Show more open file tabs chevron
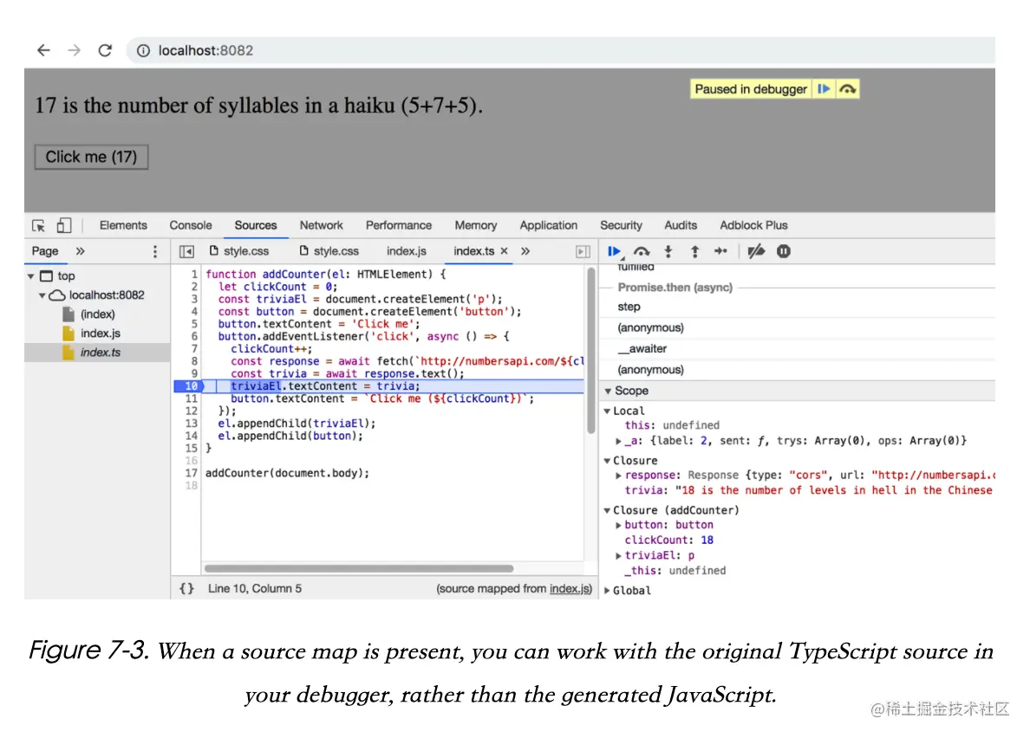 point(525,251)
